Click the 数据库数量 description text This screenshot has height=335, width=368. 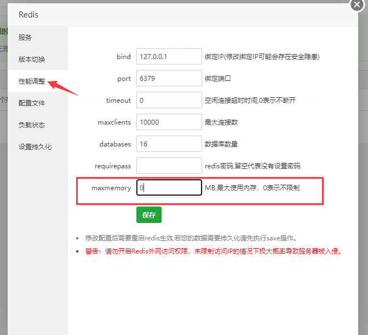(x=221, y=144)
